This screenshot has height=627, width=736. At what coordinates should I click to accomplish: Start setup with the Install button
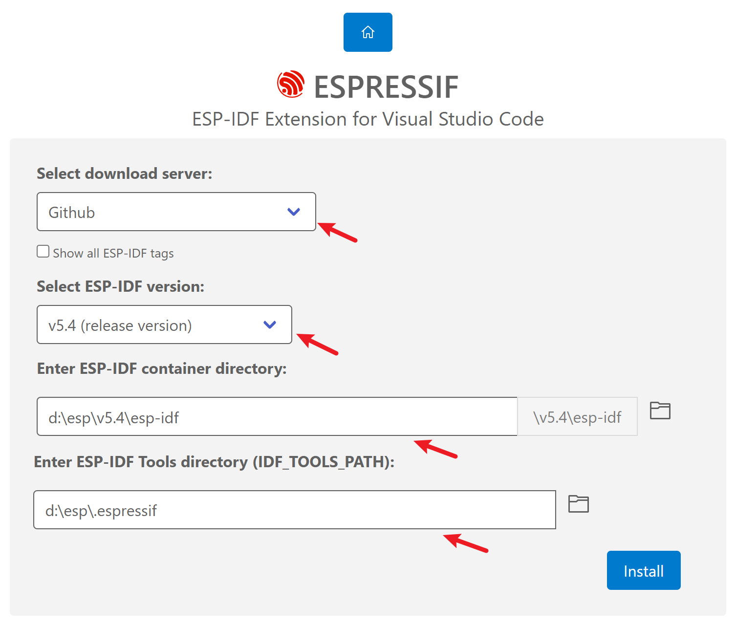point(644,570)
